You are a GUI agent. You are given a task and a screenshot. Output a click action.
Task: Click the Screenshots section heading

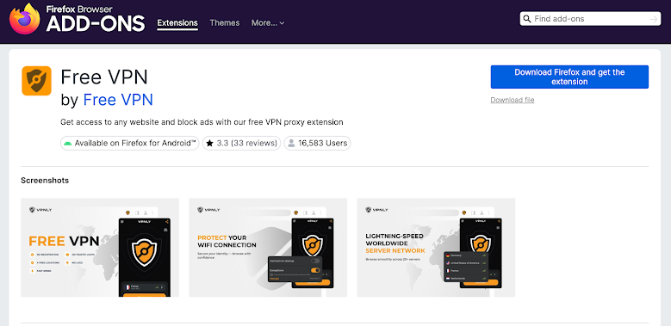coord(45,181)
